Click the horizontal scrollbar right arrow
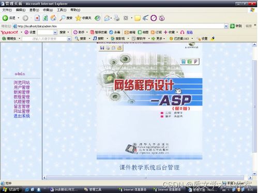 coord(250,177)
